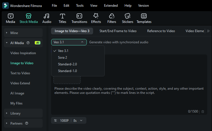
Task: Open My Files in sidebar
Action: click(x=16, y=103)
